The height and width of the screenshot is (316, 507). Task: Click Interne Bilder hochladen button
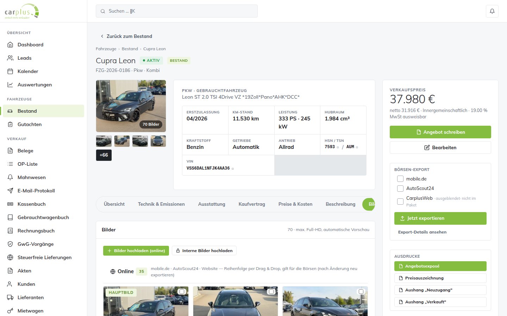coord(204,251)
